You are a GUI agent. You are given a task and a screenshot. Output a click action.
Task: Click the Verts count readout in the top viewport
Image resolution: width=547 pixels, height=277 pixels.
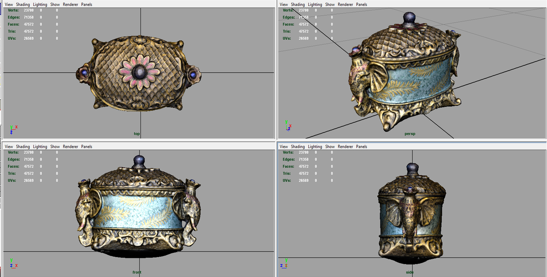28,10
